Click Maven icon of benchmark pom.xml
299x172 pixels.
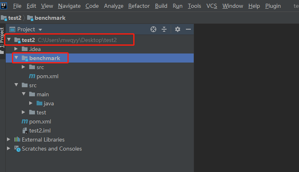(32, 76)
